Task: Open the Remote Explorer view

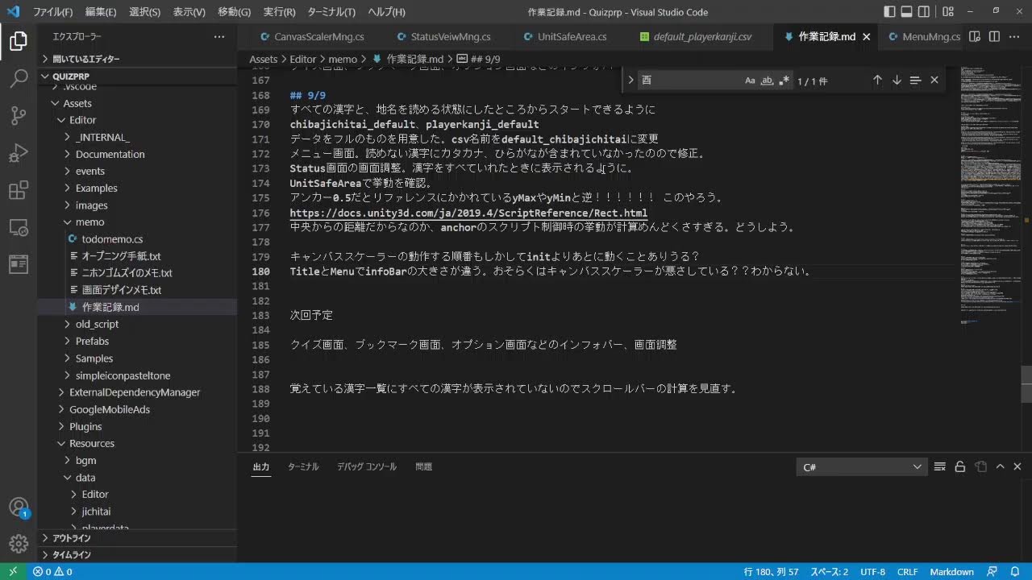Action: pos(19,228)
